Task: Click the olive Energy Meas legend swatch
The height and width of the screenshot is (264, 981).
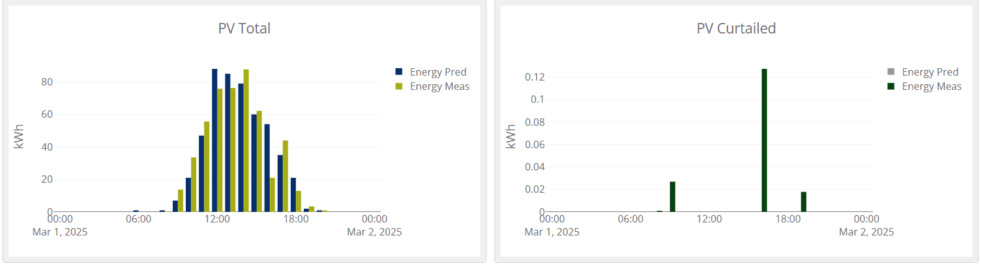Action: pyautogui.click(x=399, y=86)
